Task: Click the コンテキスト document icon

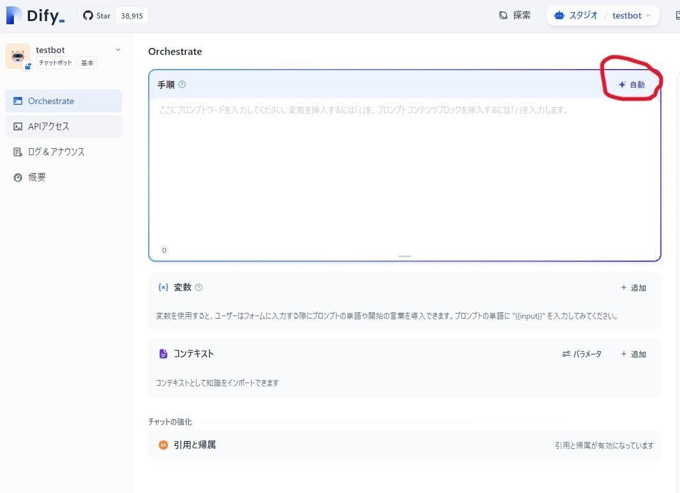Action: pos(163,354)
